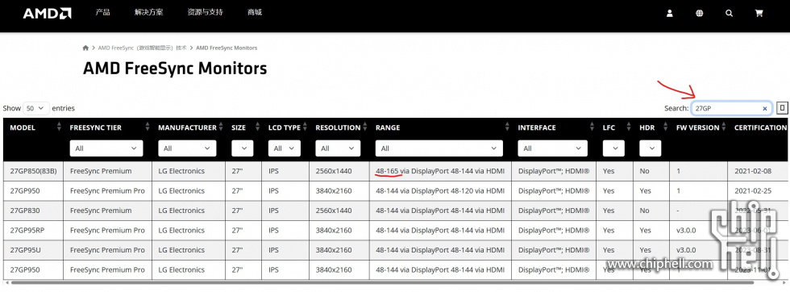Sort by the MODEL column arrows

coord(60,127)
